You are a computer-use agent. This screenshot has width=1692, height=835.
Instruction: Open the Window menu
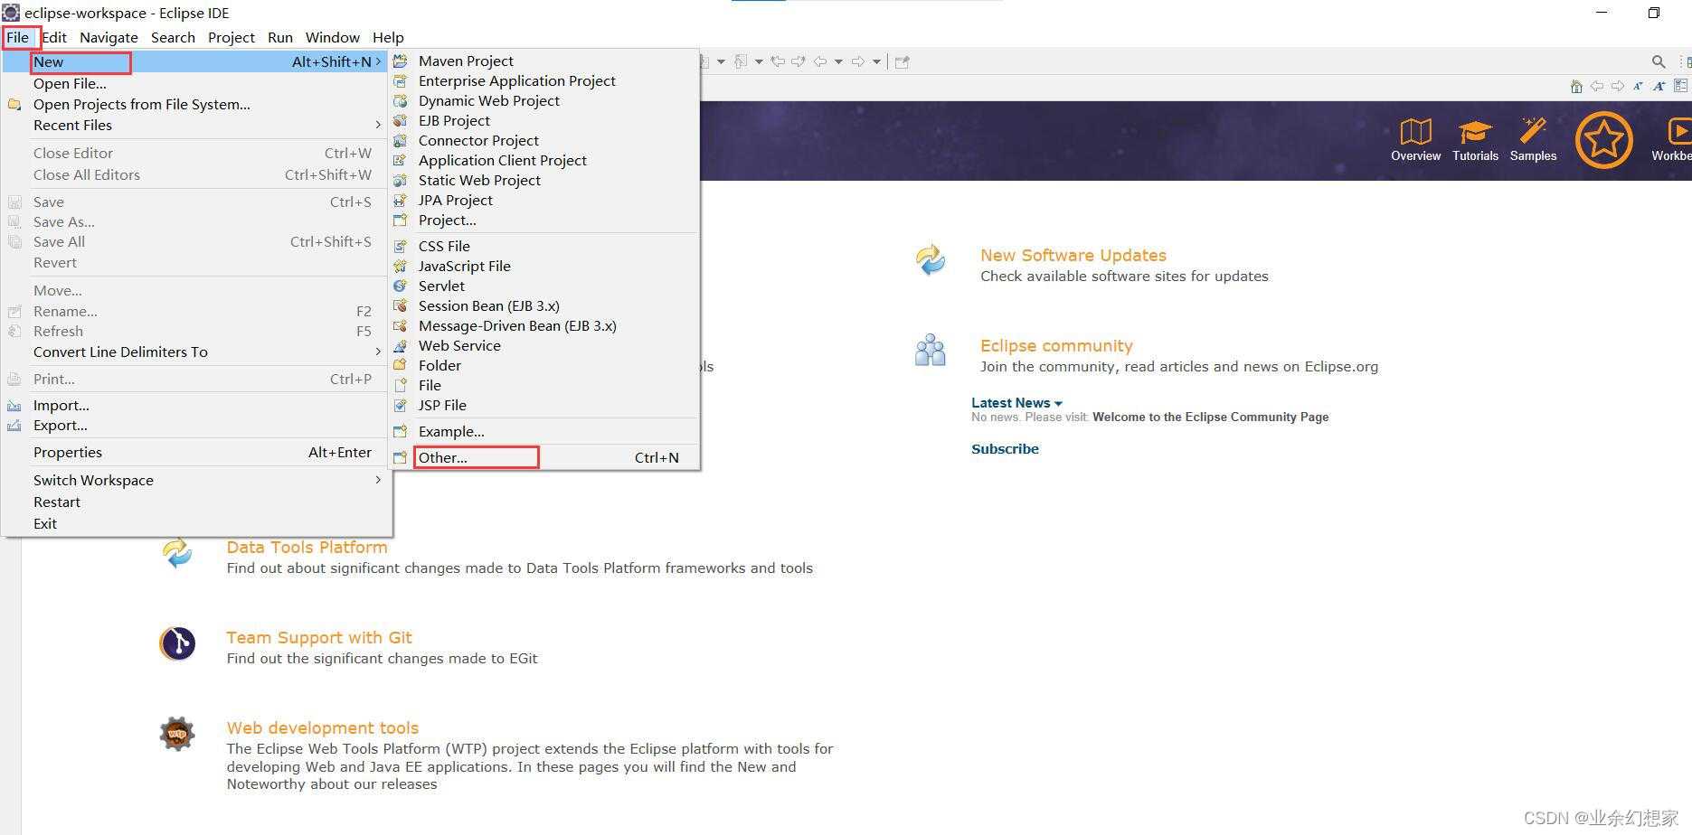[332, 37]
